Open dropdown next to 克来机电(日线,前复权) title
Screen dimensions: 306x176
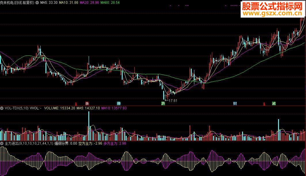click(37, 3)
